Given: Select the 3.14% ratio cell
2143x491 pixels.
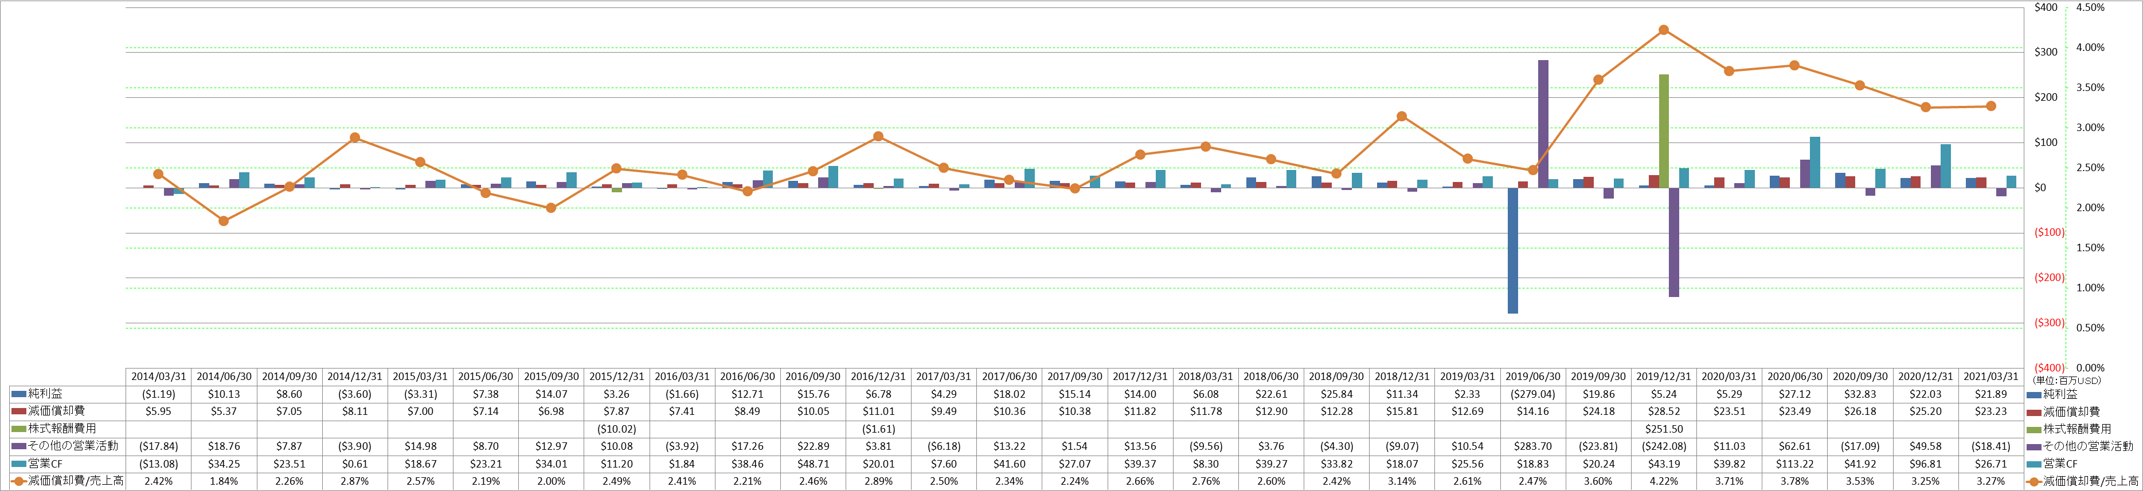Looking at the screenshot, I should [1402, 481].
